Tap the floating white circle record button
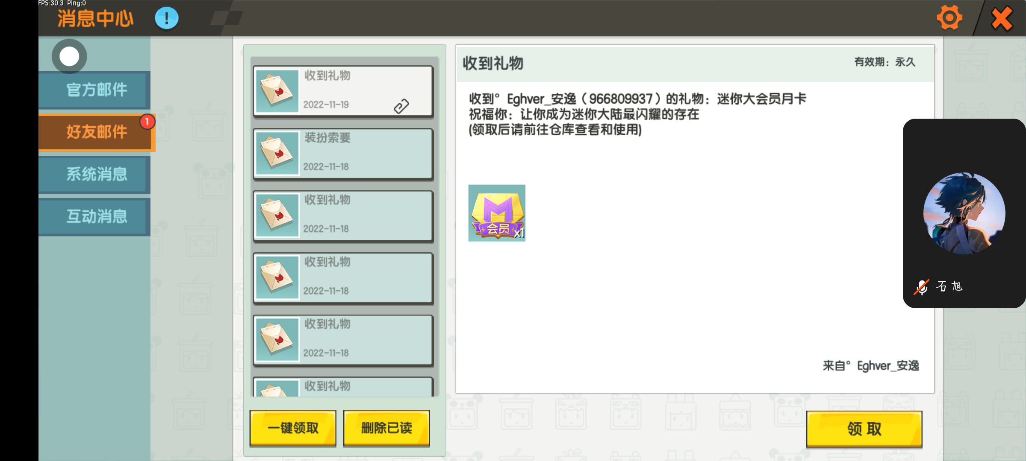The height and width of the screenshot is (461, 1026). 69,56
